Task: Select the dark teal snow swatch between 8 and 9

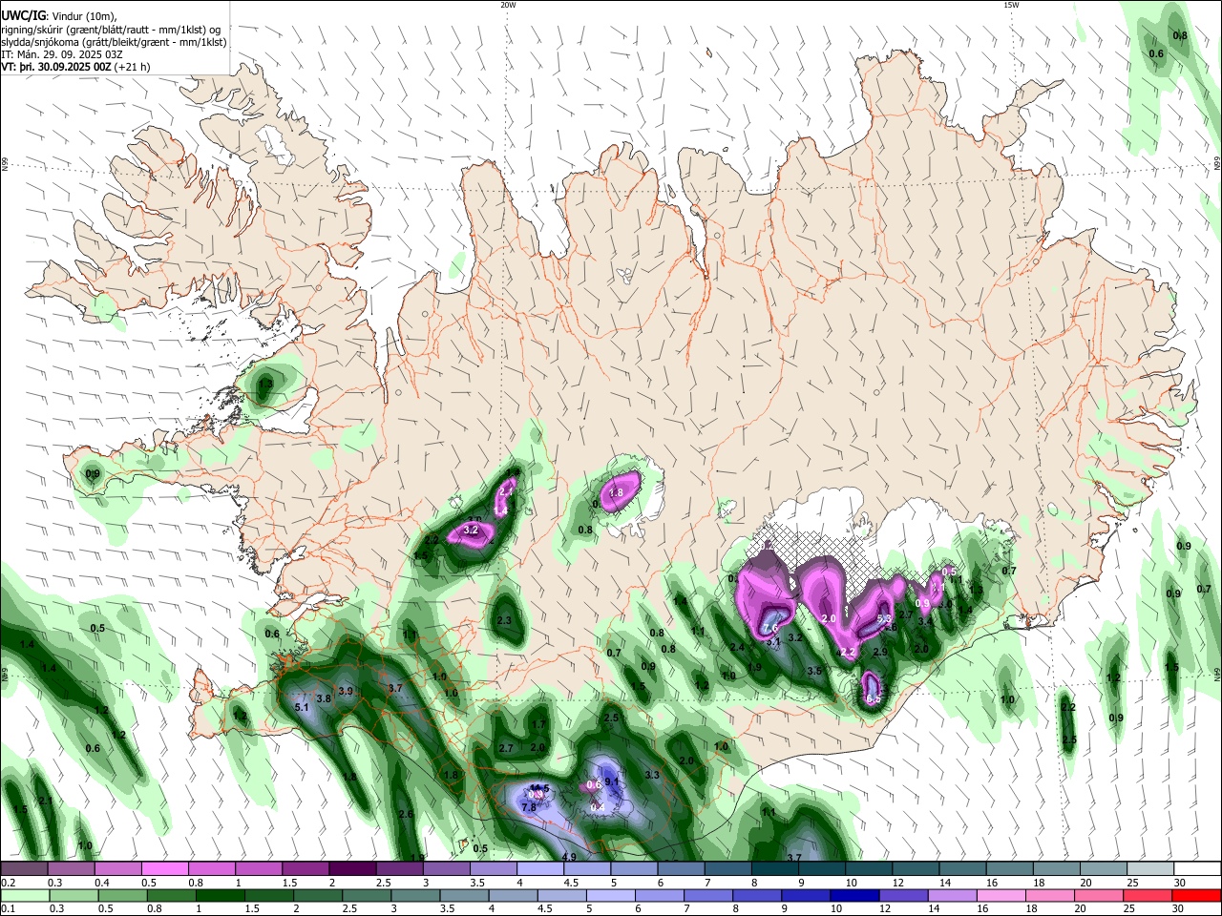Action: [775, 869]
